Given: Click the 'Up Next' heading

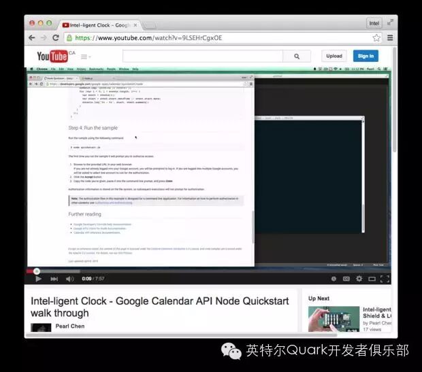Looking at the screenshot, I should click(x=319, y=299).
